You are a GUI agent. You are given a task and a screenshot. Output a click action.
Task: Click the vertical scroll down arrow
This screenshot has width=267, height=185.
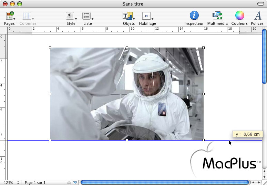(x=264, y=177)
